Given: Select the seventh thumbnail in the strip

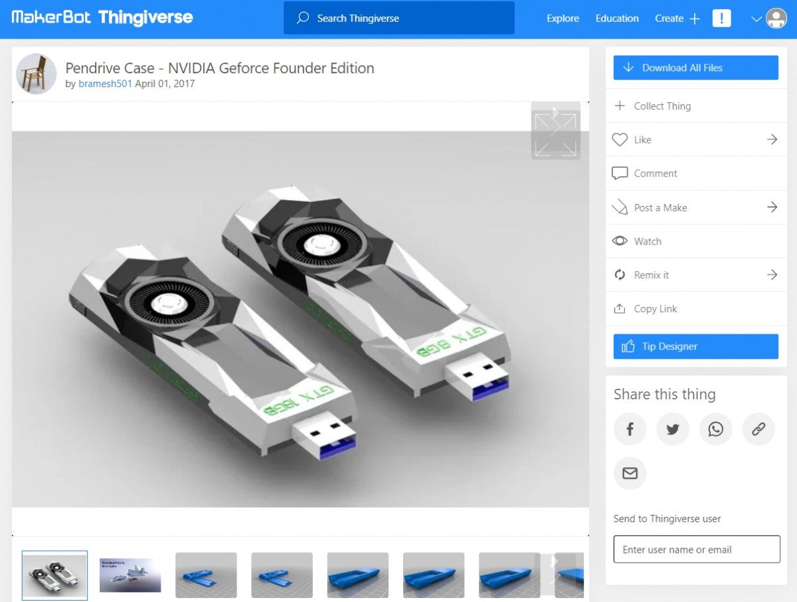Looking at the screenshot, I should click(509, 575).
